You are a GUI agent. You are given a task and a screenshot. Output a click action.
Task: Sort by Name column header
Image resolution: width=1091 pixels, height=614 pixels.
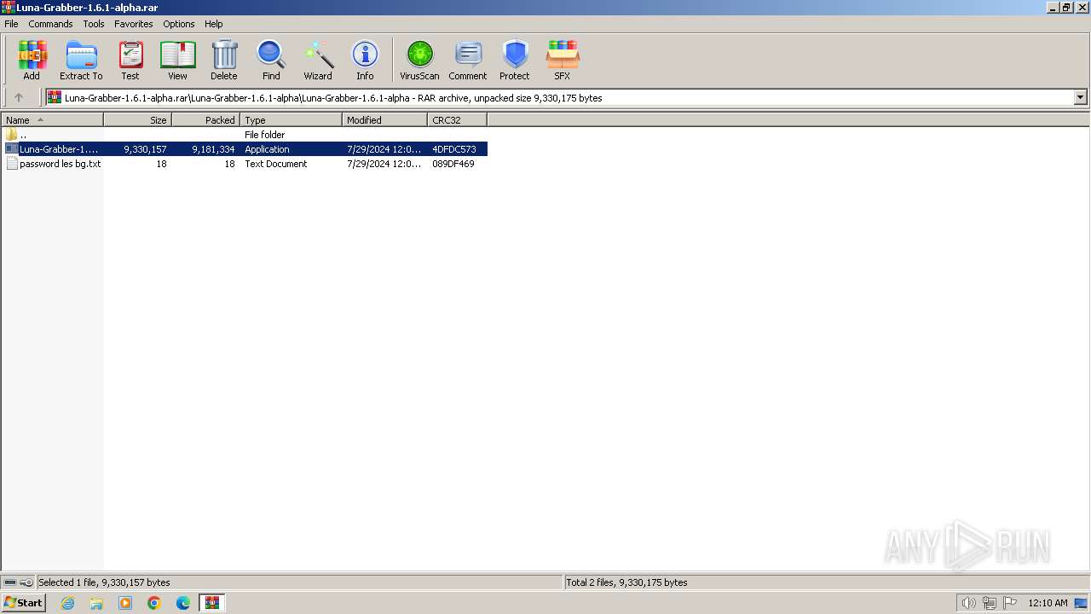pyautogui.click(x=53, y=120)
